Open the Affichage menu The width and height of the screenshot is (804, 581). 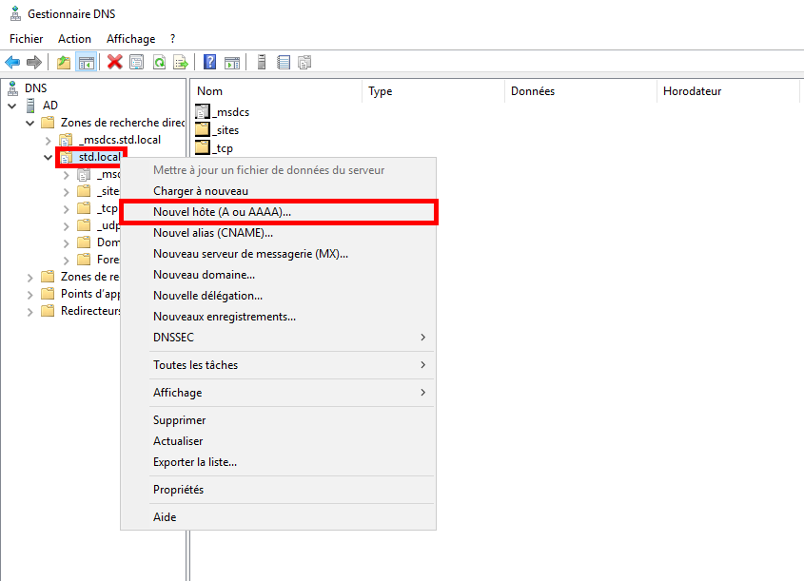coord(129,38)
